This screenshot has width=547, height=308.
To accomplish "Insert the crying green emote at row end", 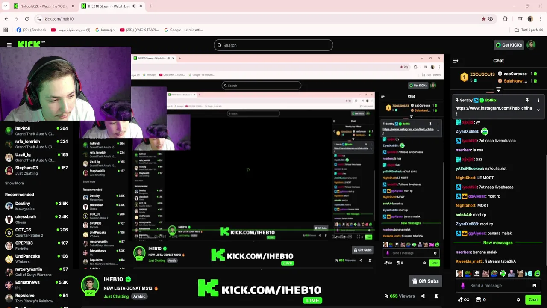I will (x=537, y=273).
